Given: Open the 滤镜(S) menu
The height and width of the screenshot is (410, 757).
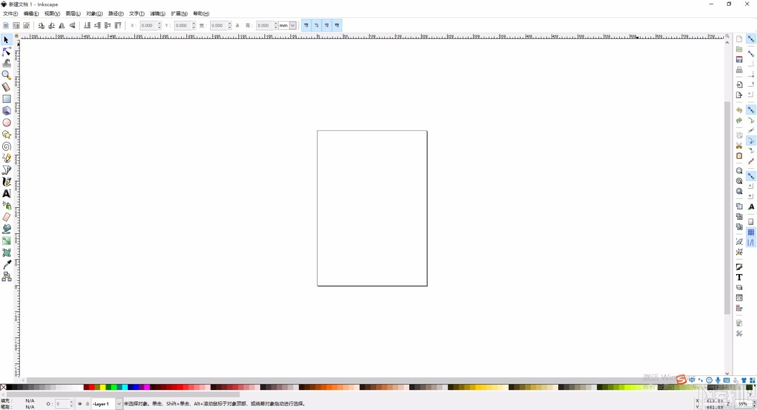Looking at the screenshot, I should (x=158, y=14).
